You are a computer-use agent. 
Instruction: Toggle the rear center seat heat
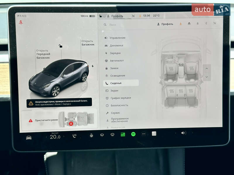point(181,91)
